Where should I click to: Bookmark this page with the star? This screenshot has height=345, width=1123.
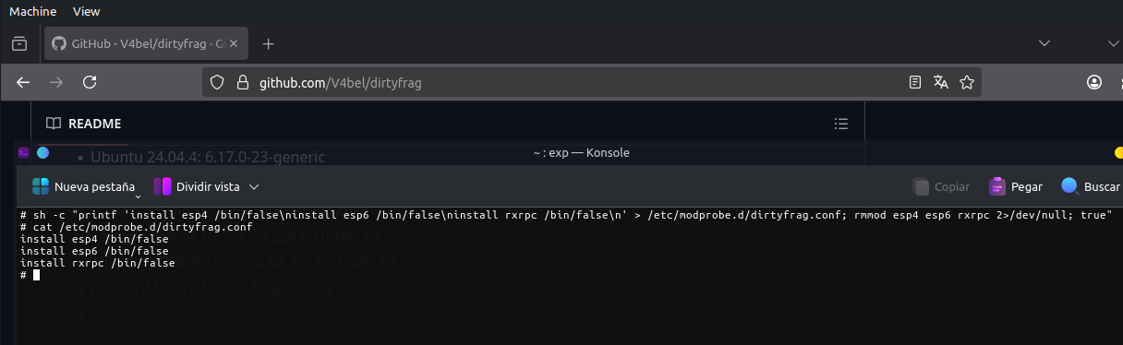coord(967,82)
